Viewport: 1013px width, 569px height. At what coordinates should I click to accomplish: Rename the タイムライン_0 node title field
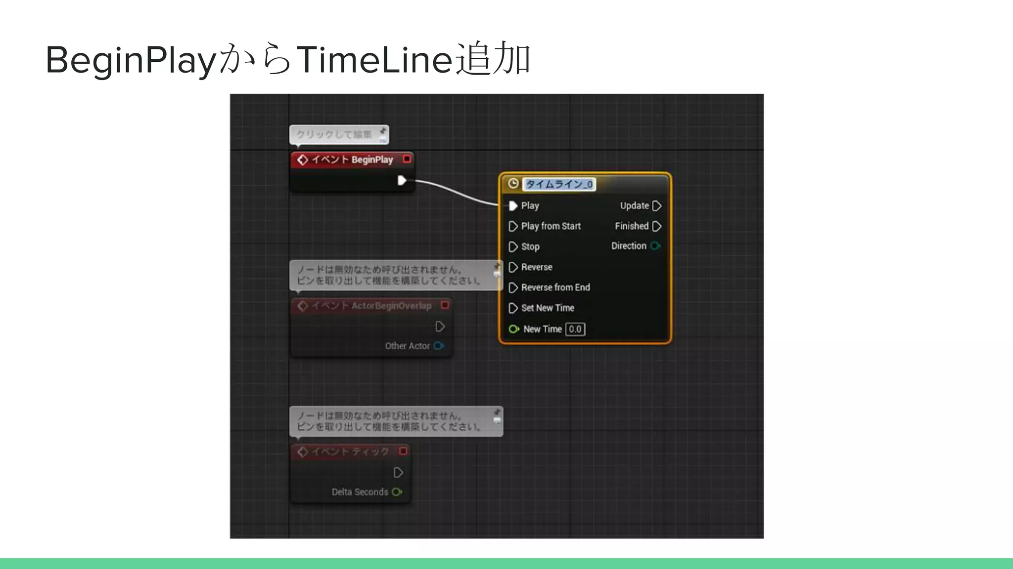(x=559, y=184)
